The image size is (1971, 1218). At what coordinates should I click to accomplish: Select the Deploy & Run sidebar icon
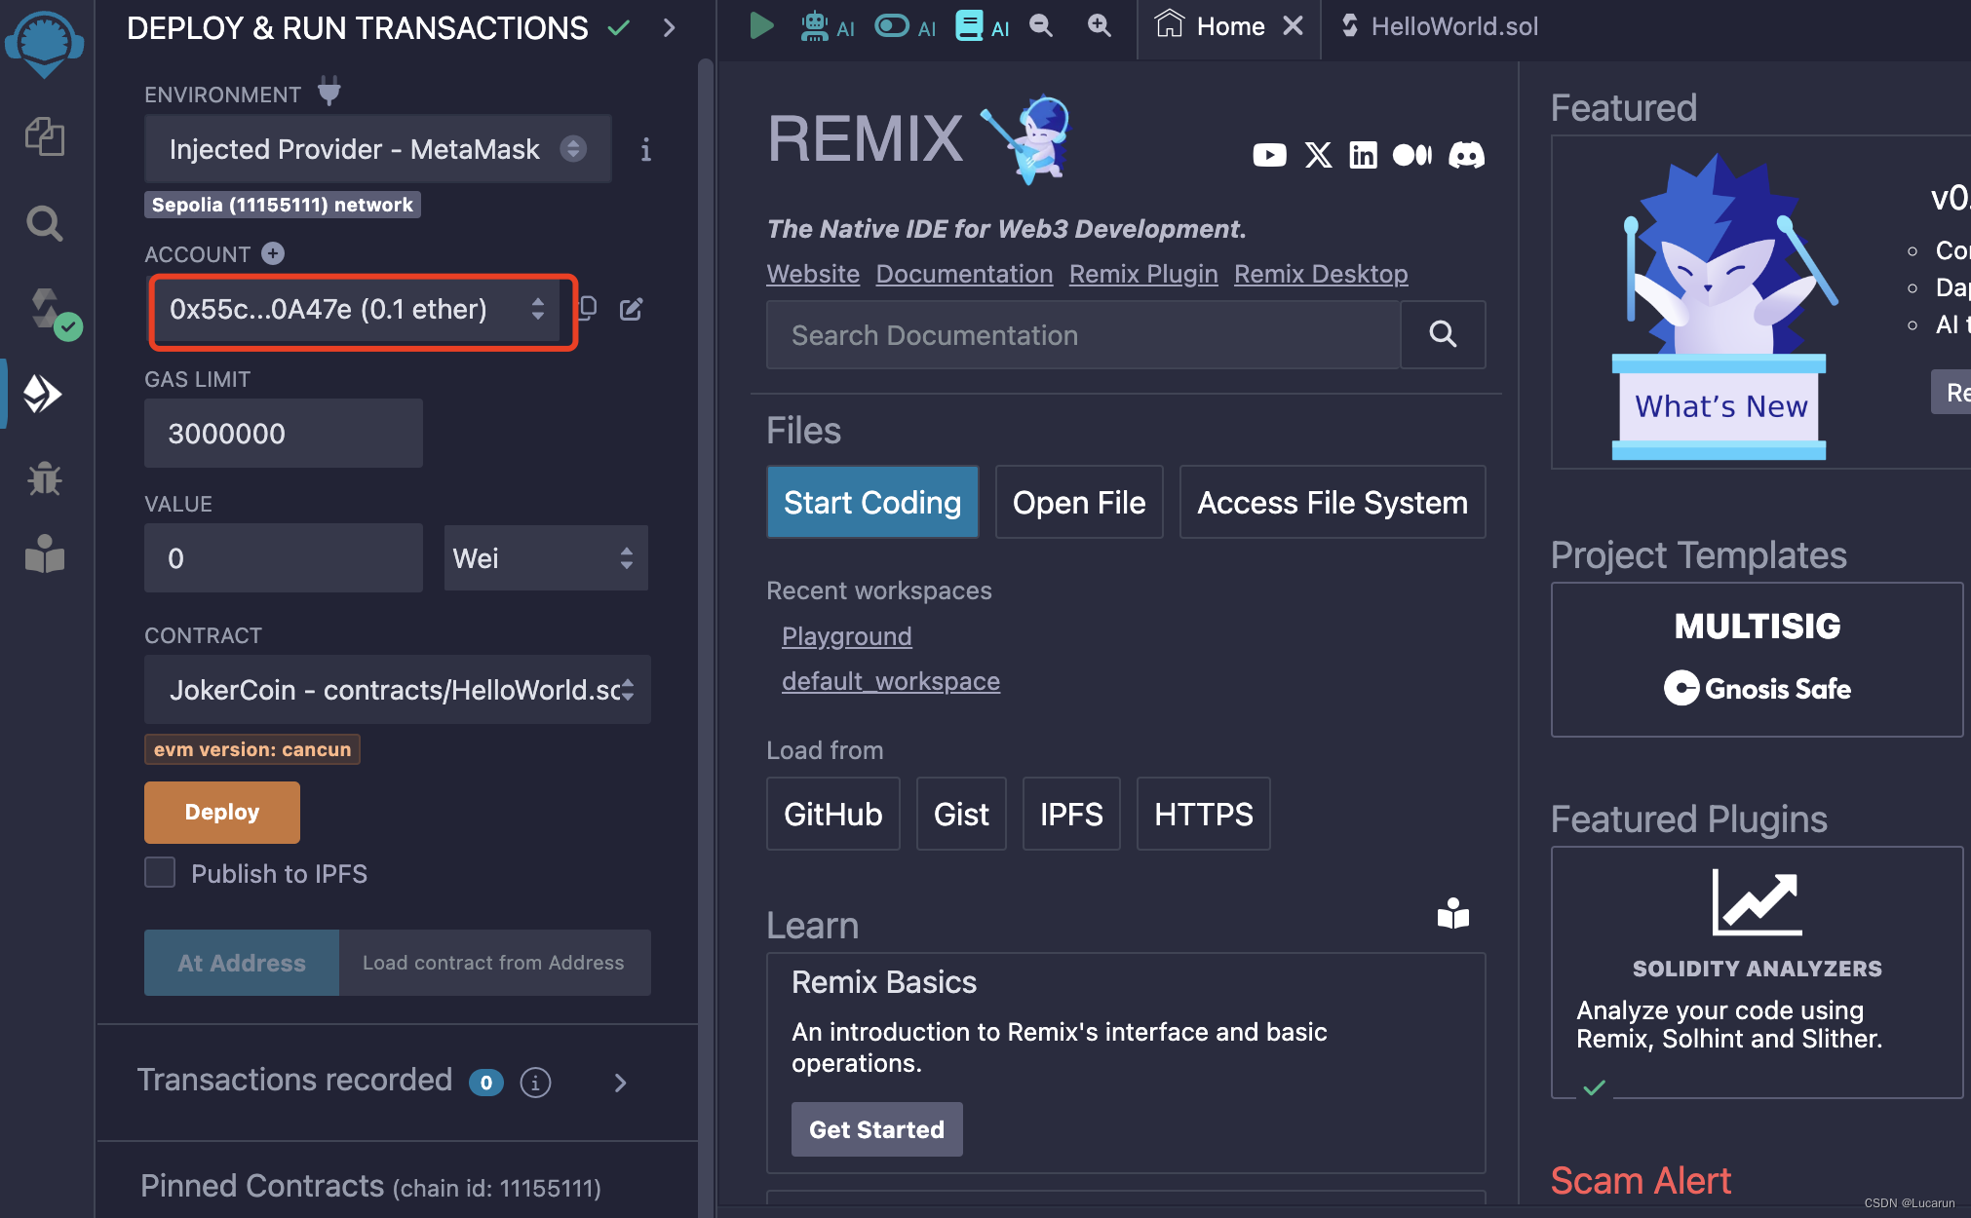pyautogui.click(x=43, y=394)
